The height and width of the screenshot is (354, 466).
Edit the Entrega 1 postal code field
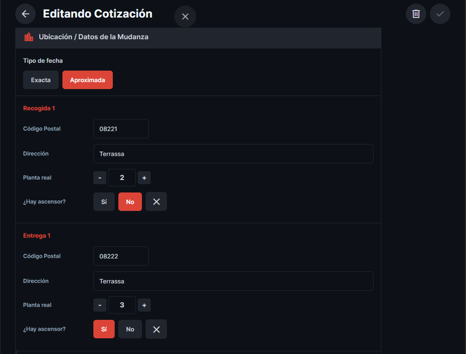(x=121, y=256)
